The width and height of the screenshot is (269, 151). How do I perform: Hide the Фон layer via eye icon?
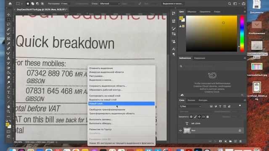pyautogui.click(x=180, y=130)
